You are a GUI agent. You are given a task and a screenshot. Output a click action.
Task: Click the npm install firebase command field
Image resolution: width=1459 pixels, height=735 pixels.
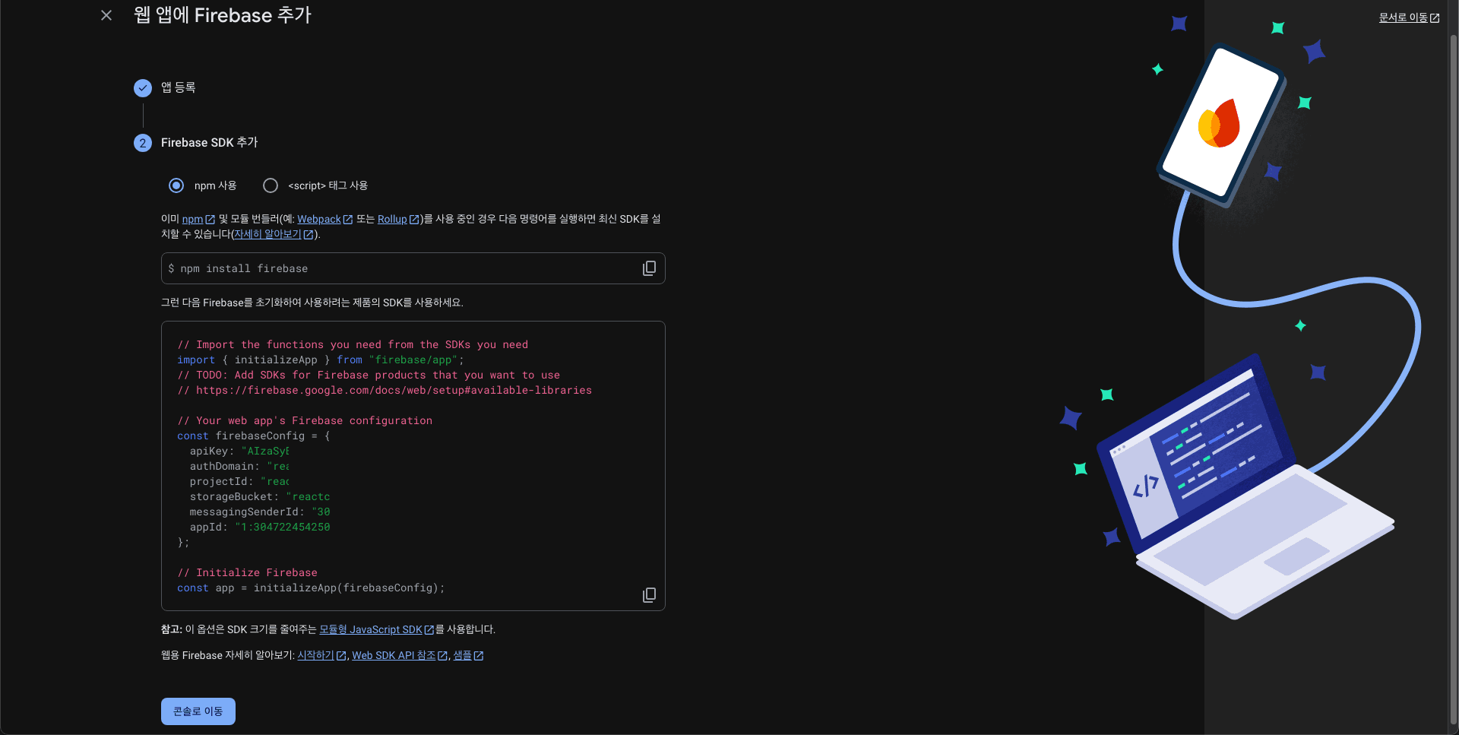click(x=395, y=268)
